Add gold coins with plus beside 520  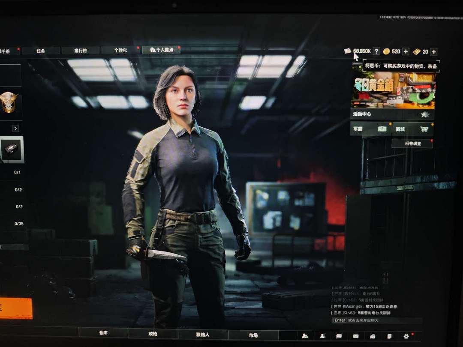(x=406, y=51)
